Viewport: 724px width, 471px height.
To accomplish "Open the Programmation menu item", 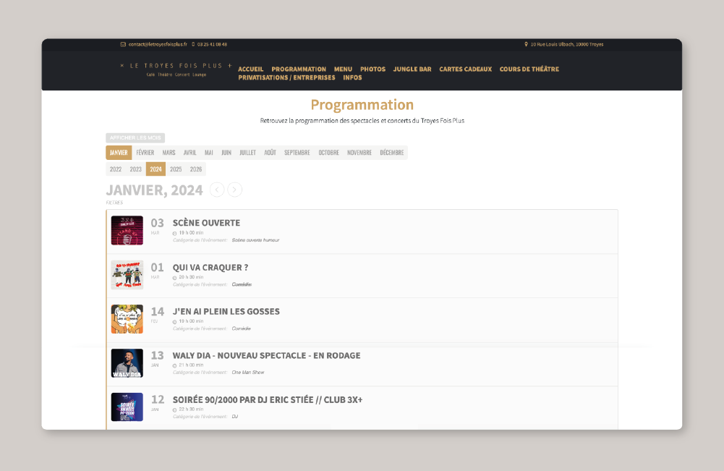I will pyautogui.click(x=299, y=69).
